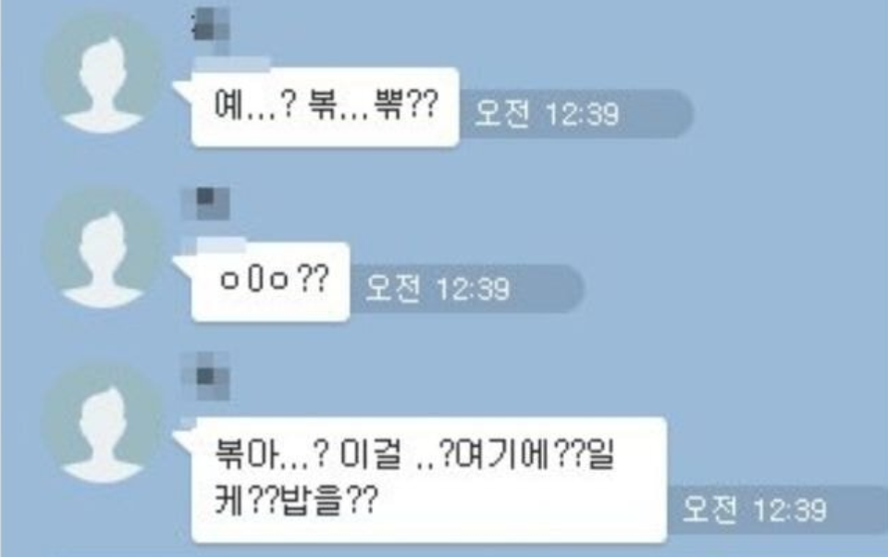Viewport: 888px width, 557px height.
Task: Click blurred sender name above "예...? 볶...뽂??"
Action: click(211, 24)
